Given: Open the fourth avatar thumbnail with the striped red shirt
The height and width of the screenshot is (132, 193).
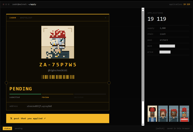Looking at the screenshot, I should [184, 114].
